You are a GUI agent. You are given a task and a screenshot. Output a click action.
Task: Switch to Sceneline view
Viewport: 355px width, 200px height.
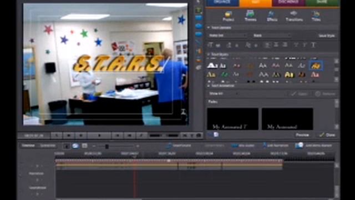tap(48, 146)
